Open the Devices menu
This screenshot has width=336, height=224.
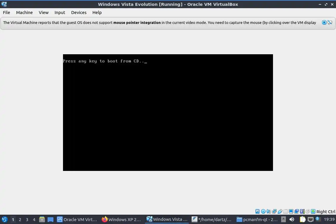pos(79,13)
